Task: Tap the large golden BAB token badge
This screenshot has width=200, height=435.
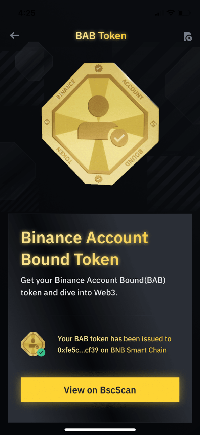Action: pos(100,124)
